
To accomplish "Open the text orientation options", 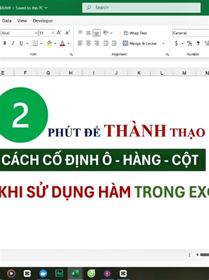I will [x=108, y=33].
